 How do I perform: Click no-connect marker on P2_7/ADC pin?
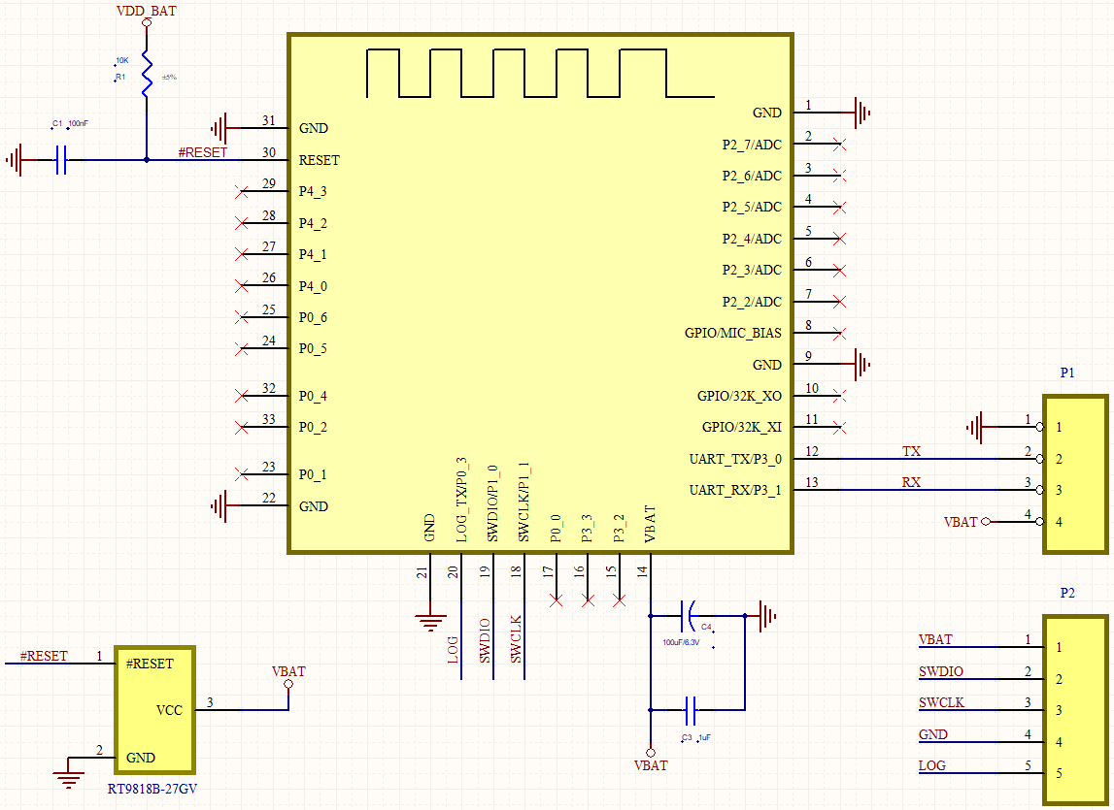(x=840, y=145)
